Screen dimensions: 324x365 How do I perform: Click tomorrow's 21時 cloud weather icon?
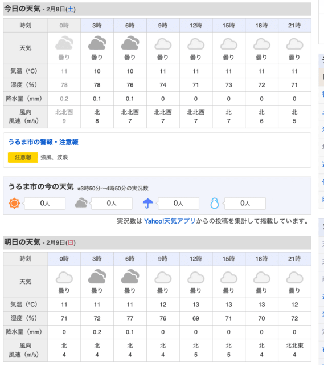point(294,278)
